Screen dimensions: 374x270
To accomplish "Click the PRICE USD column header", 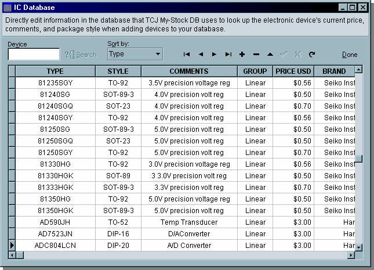I will coord(293,71).
